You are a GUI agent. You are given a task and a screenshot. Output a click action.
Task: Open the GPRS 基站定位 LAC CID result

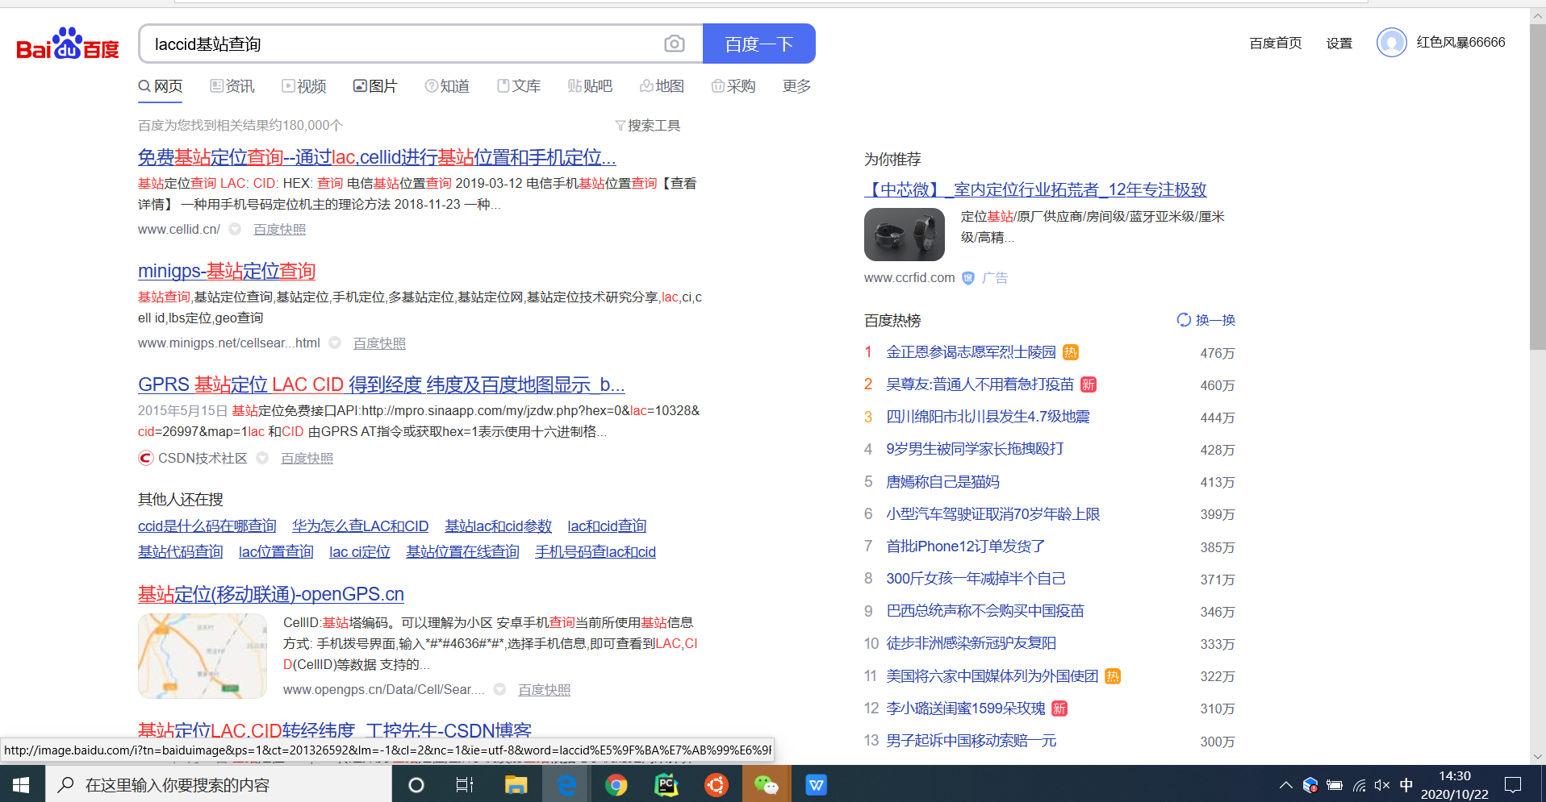coord(382,384)
